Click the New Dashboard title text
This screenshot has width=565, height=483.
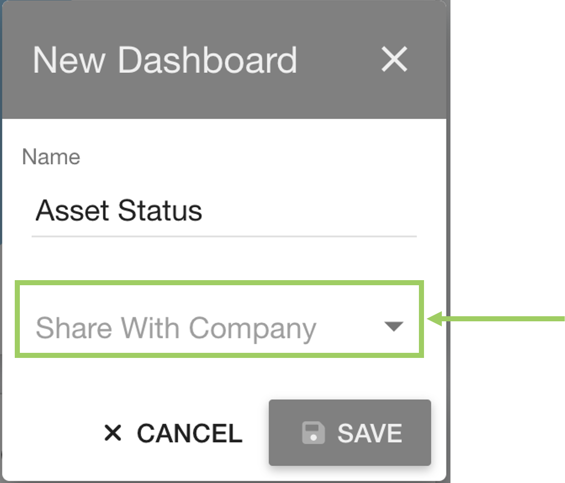164,59
